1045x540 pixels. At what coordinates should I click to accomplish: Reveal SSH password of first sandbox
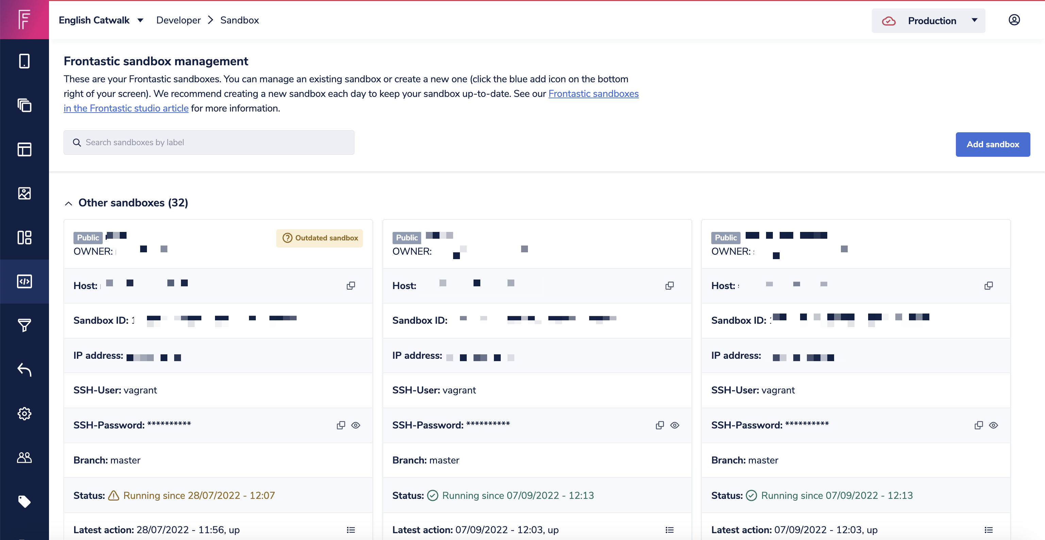(x=355, y=425)
